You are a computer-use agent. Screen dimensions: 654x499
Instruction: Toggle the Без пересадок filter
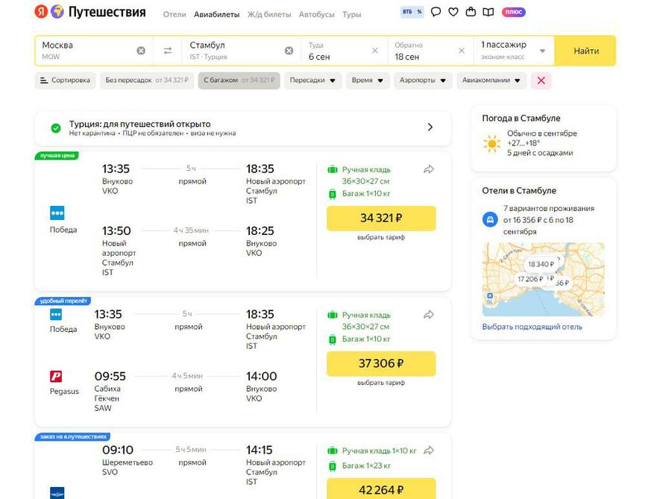coord(147,81)
